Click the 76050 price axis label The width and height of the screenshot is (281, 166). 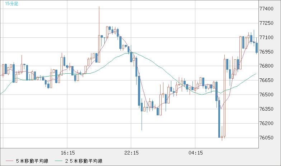267,138
